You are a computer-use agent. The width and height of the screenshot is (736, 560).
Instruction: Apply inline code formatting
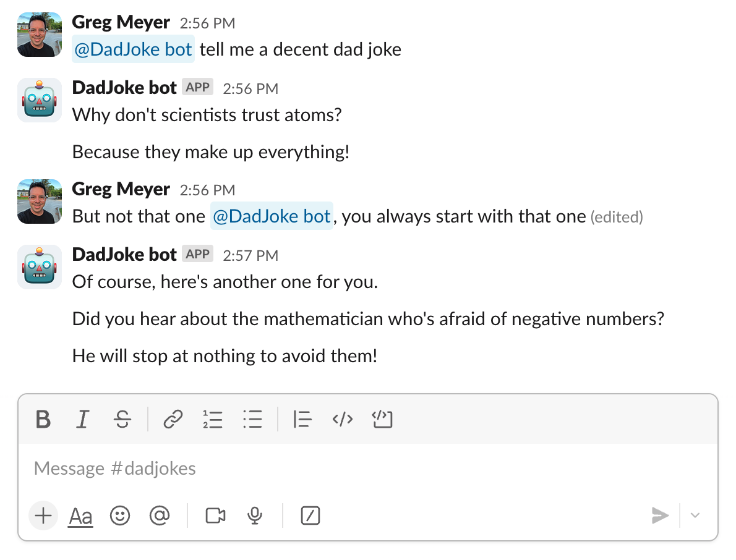[343, 420]
